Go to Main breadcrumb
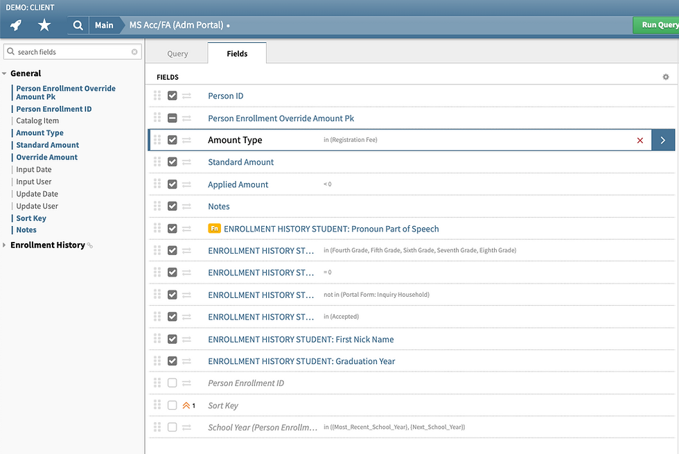The width and height of the screenshot is (679, 454). (x=104, y=25)
